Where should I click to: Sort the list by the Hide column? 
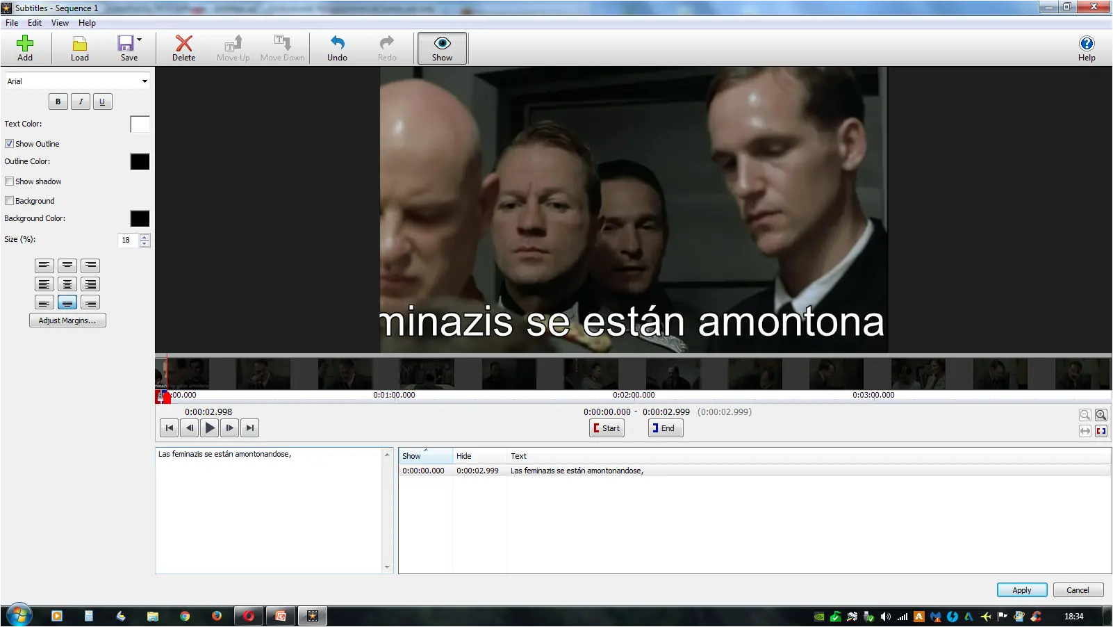click(479, 456)
